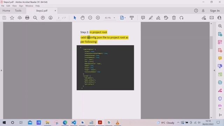Open the Windows Start menu
Image resolution: width=224 pixels, height=126 pixels.
click(4, 122)
